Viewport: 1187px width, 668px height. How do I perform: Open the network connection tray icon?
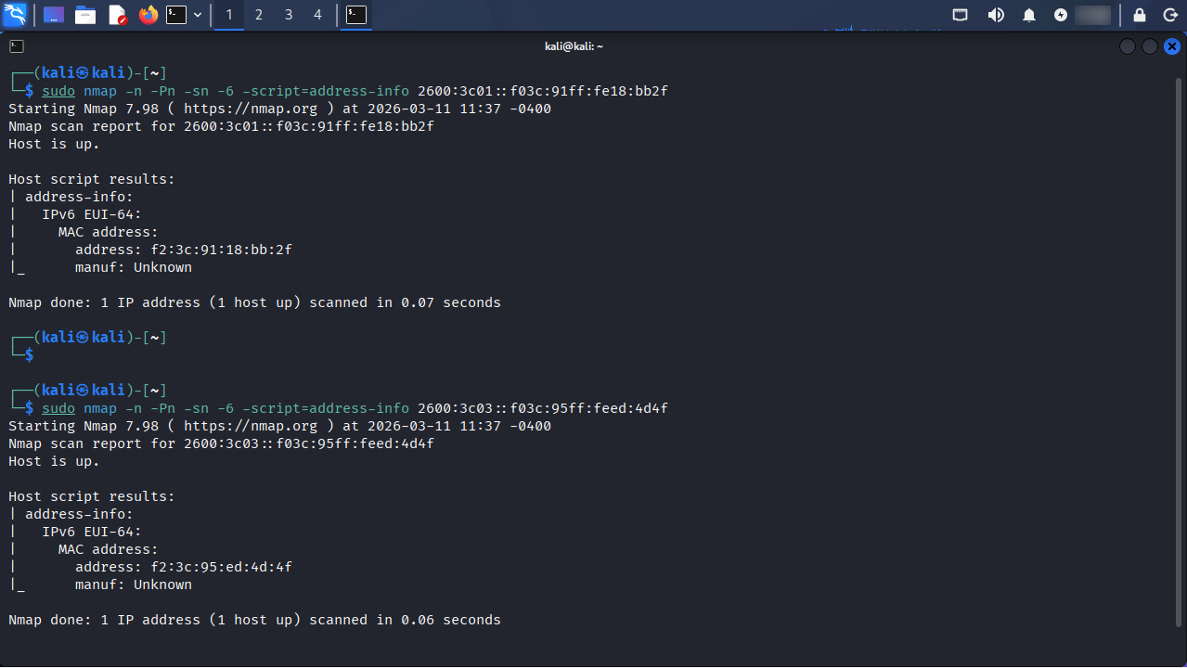coord(961,15)
